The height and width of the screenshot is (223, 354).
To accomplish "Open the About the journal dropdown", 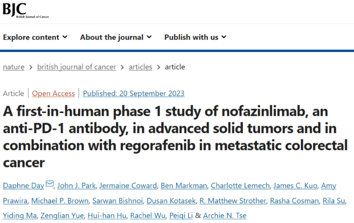I will point(116,37).
